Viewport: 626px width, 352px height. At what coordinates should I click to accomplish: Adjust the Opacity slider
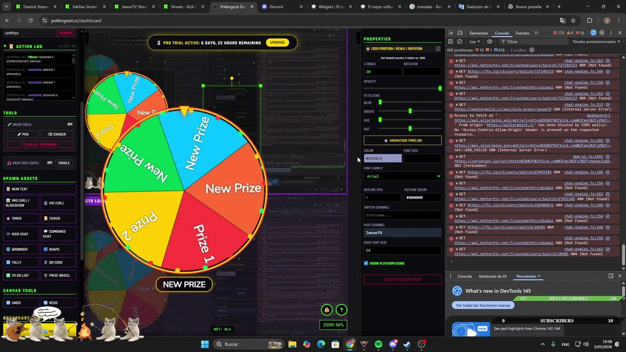pyautogui.click(x=402, y=88)
